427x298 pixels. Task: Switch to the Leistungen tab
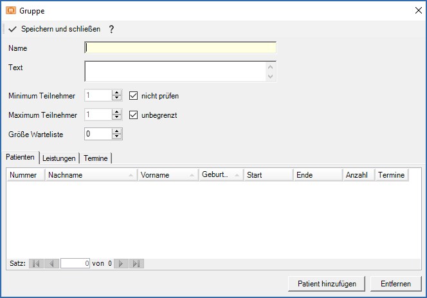[60, 158]
